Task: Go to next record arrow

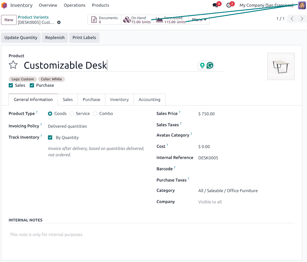Action: pos(302,19)
